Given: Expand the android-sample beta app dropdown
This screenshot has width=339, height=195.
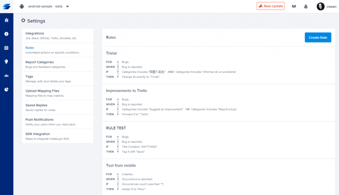Looking at the screenshot, I should [x=68, y=7].
